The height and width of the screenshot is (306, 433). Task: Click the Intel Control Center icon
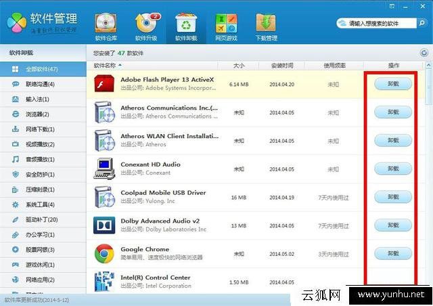104,282
